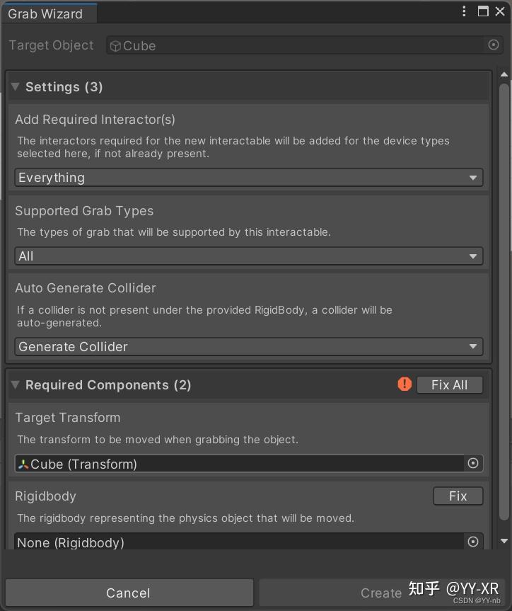Open the object picker for Rigidbody field

click(473, 542)
